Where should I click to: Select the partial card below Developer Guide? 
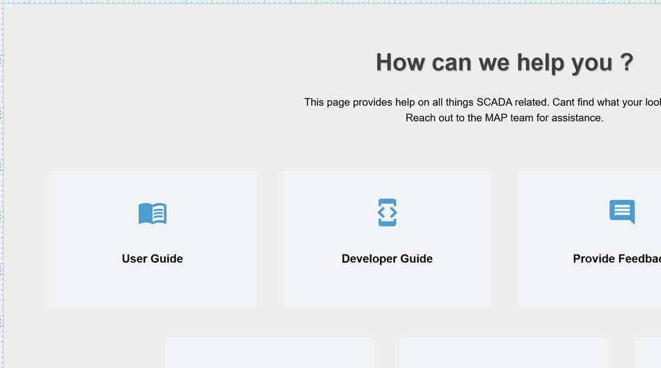(504, 353)
